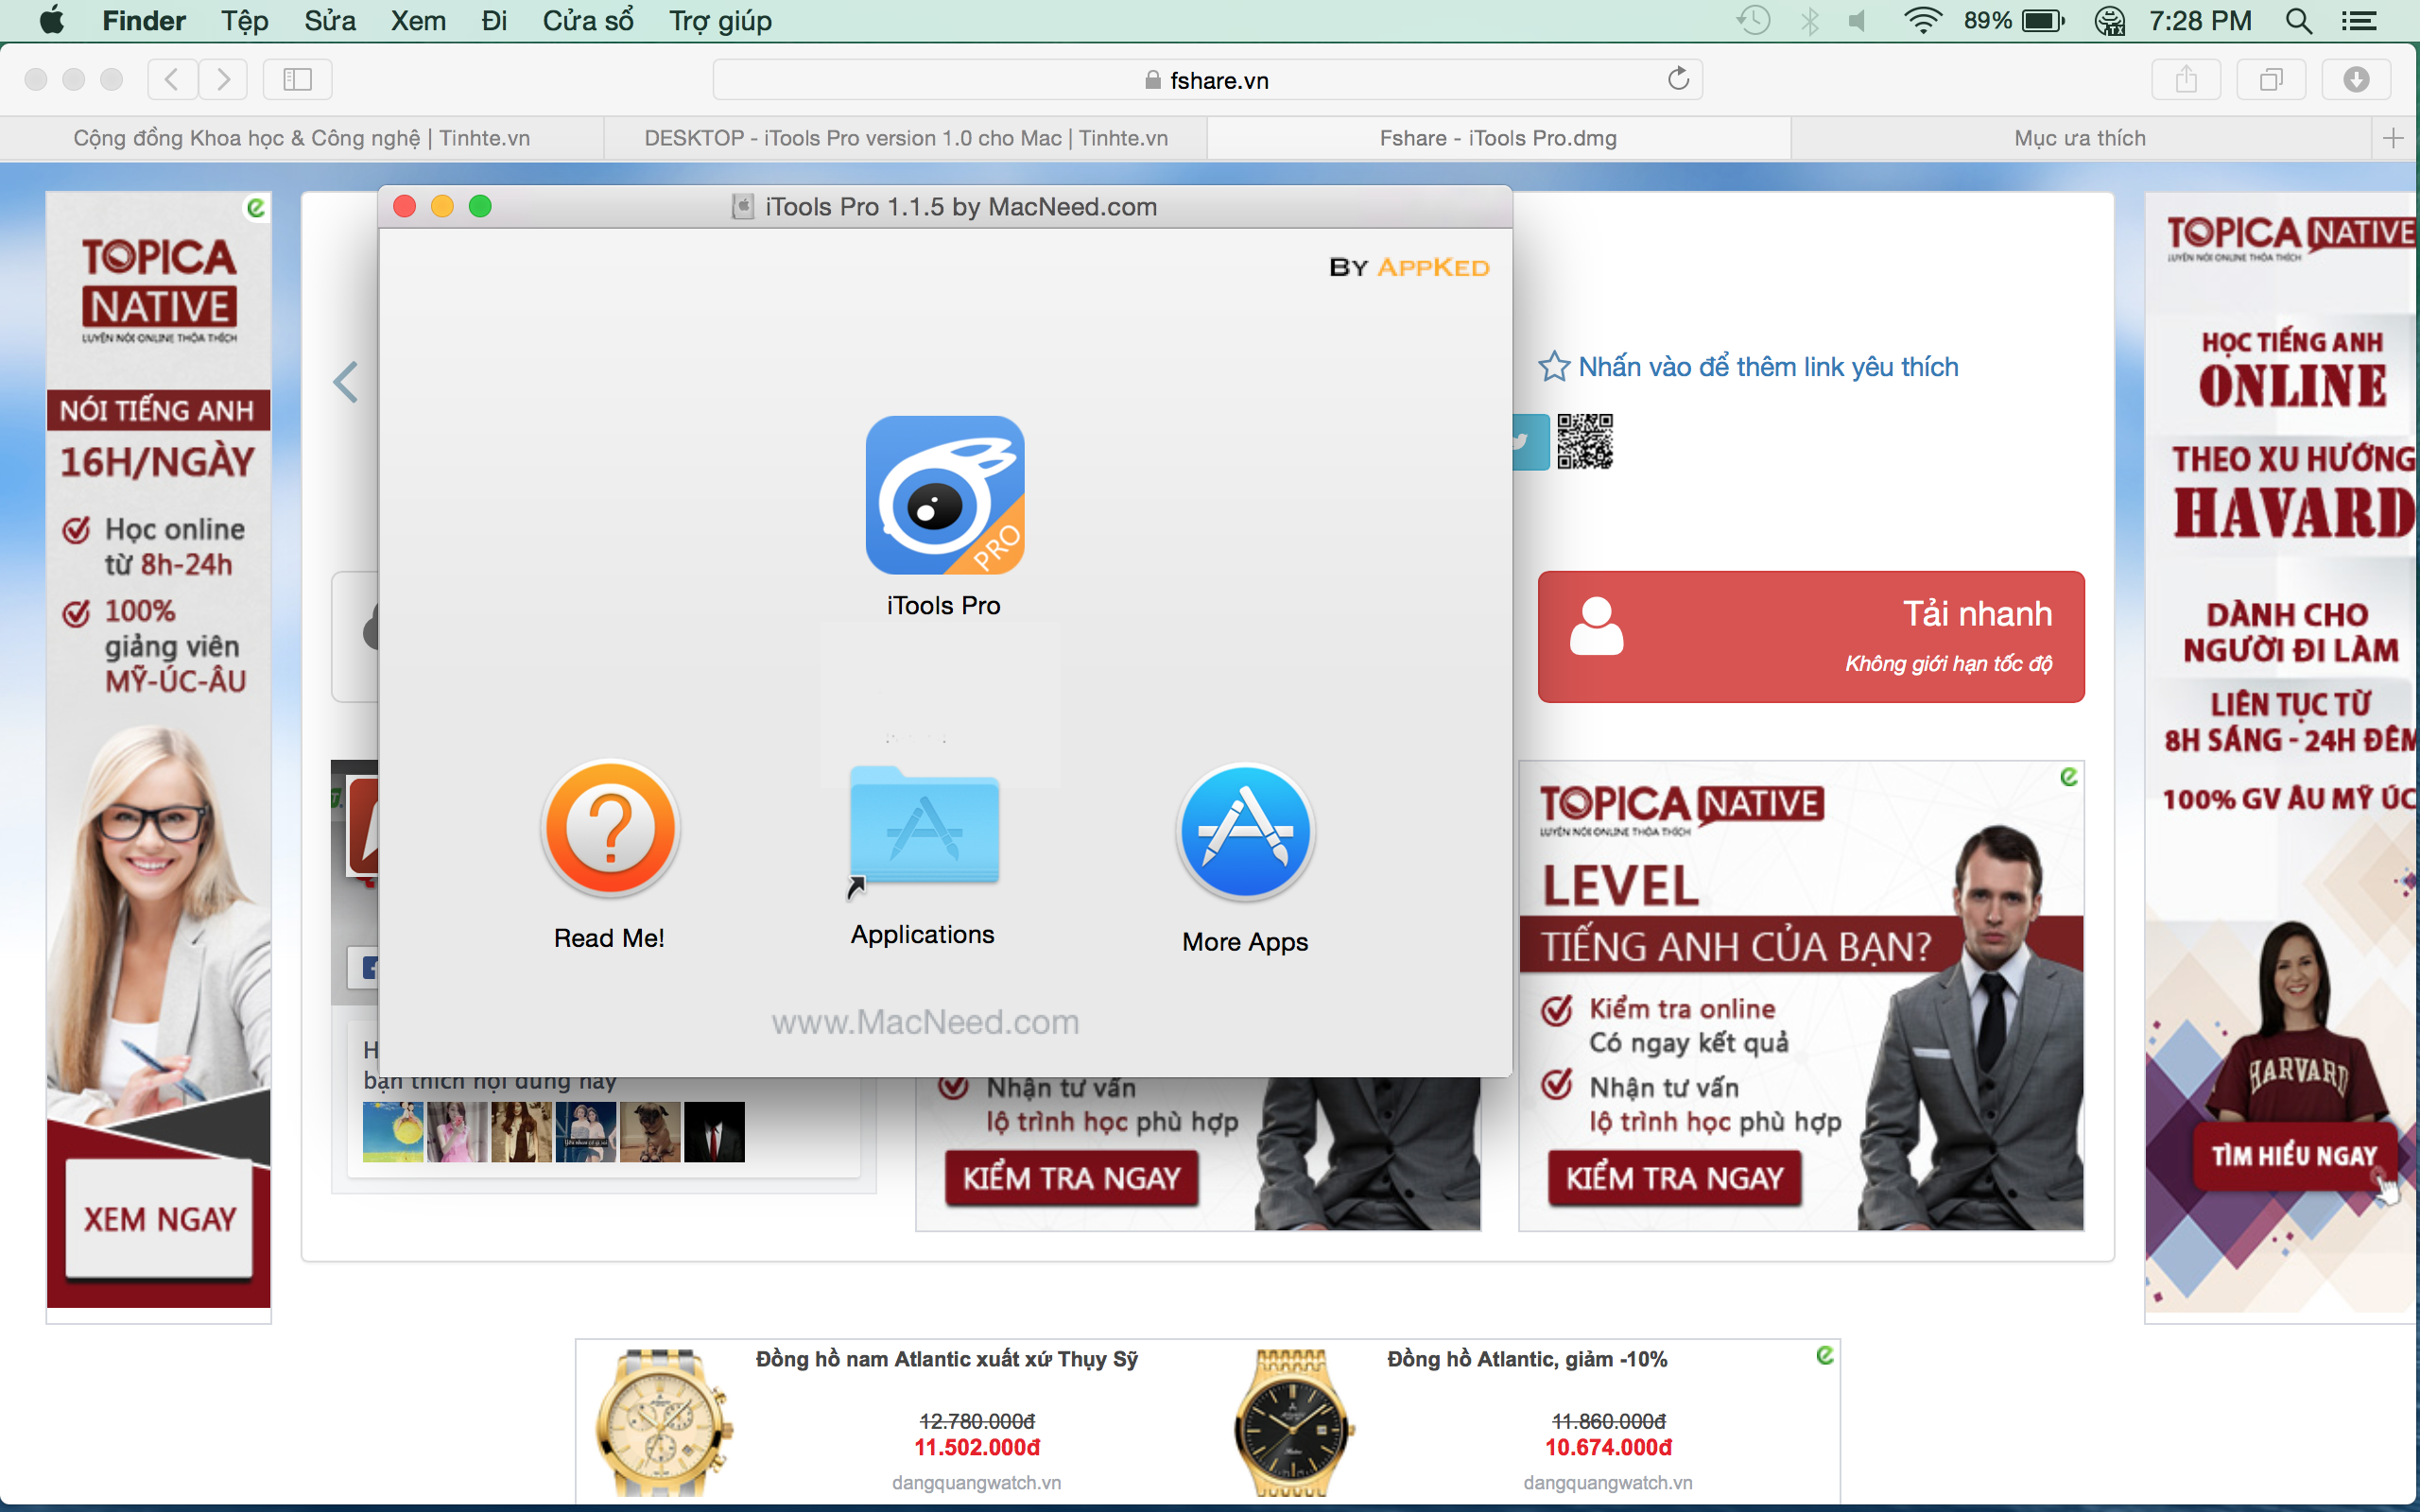Open the Sửa menu

tap(330, 21)
